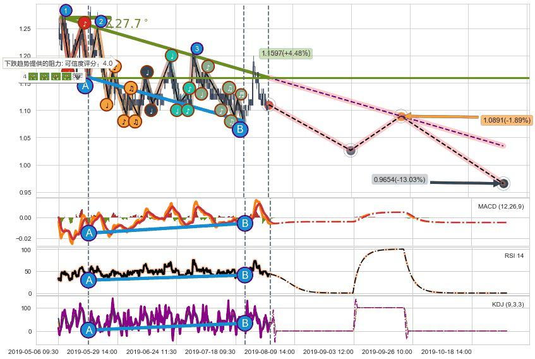The height and width of the screenshot is (359, 535).
Task: Select marker A in the MACD panel
Action: click(x=89, y=233)
